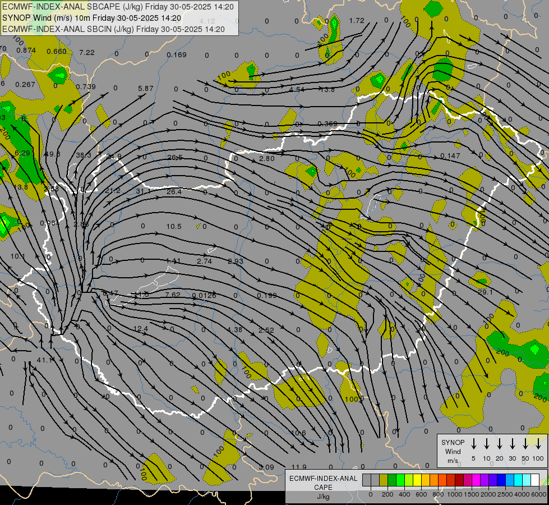The width and height of the screenshot is (549, 505).
Task: Click the map value '2.52'
Action: point(266,330)
